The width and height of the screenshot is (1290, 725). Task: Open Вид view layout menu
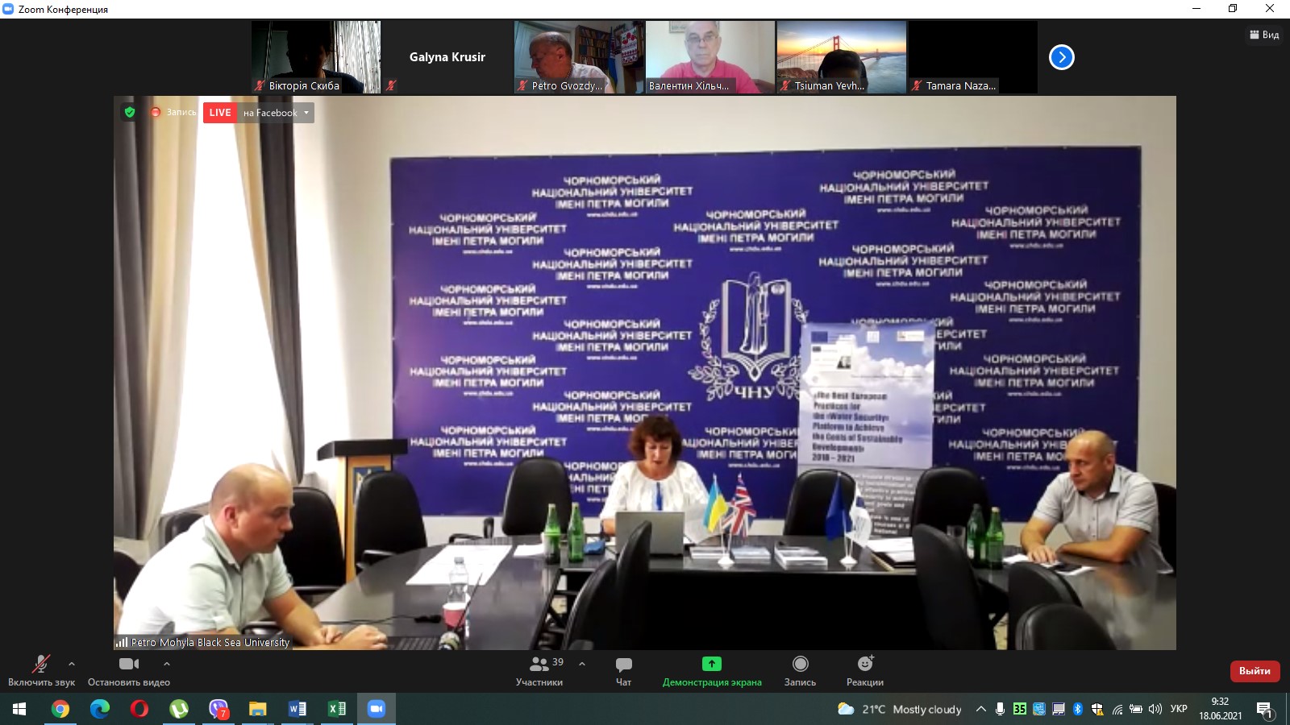(1264, 35)
